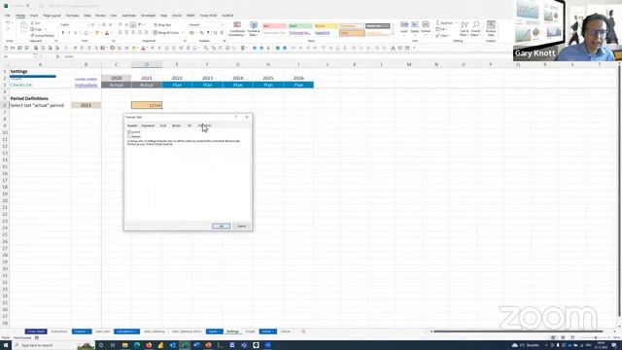
Task: Click Cancel in Format Cells dialog
Action: click(x=242, y=227)
